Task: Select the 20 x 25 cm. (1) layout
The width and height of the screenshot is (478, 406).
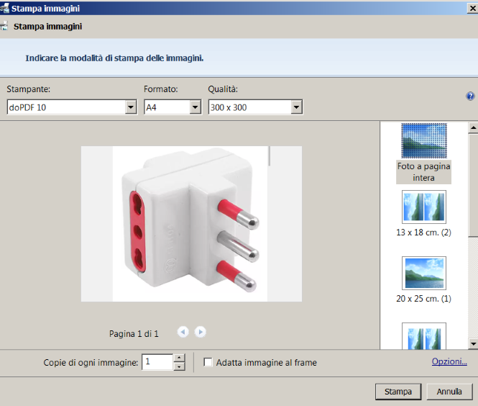Action: 424,279
